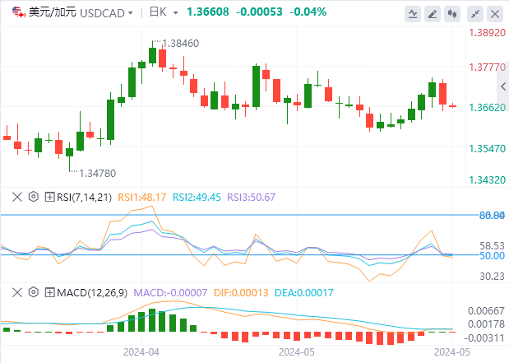Click the RSI 58.53 axis label

click(492, 245)
